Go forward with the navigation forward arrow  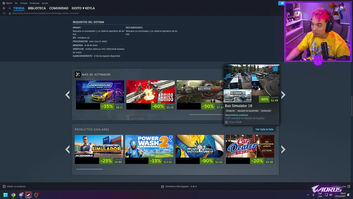9,8
